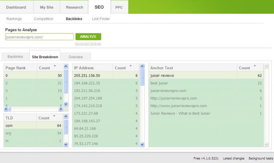Click the Page Rank vertical scrollbar thumb
Screen dimensions: 274x163
(66, 81)
